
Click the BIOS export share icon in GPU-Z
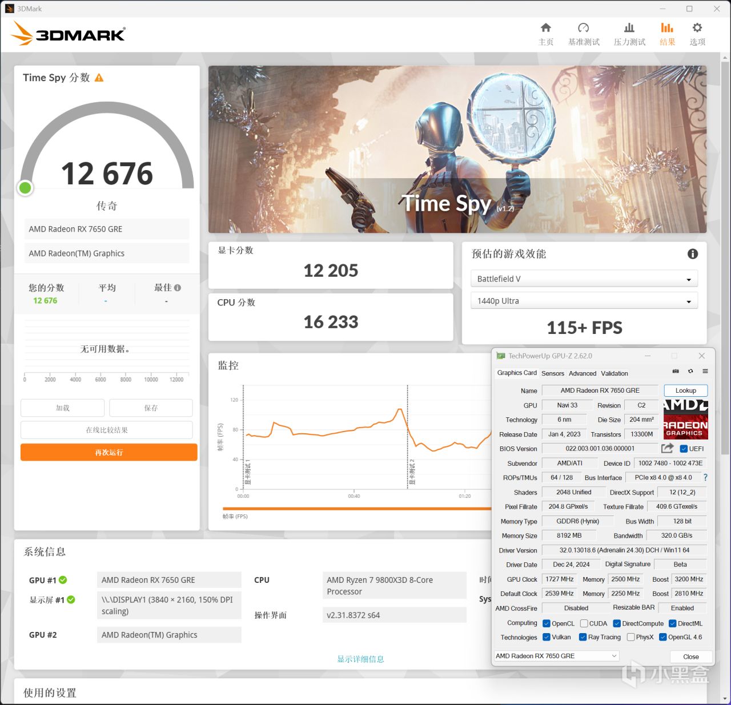tap(667, 449)
